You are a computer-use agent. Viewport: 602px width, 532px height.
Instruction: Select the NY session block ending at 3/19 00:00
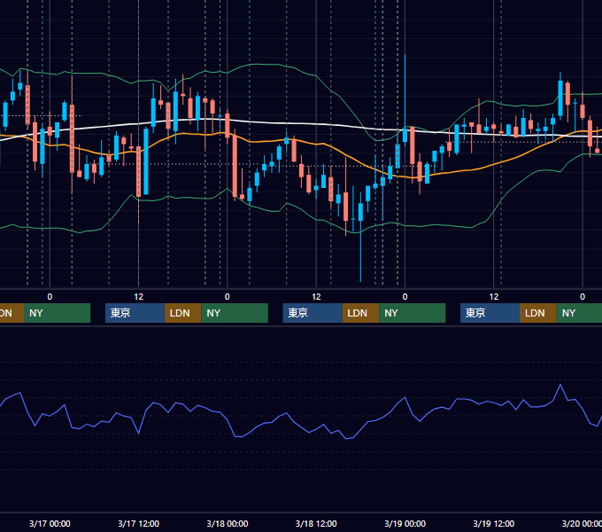click(x=413, y=313)
